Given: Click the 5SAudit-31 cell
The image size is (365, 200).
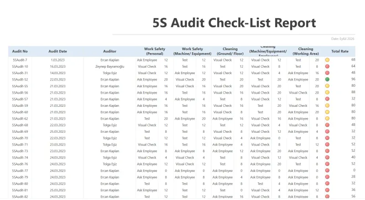Looking at the screenshot, I should point(20,73).
